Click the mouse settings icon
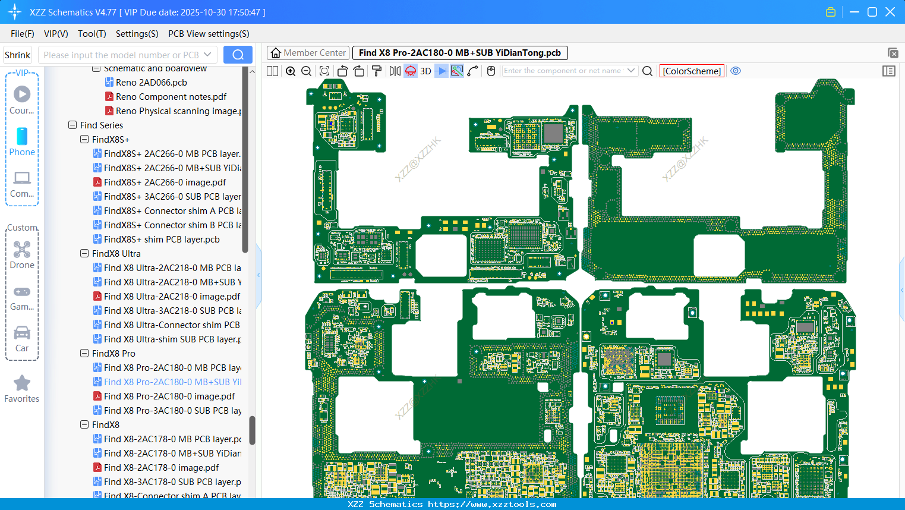 491,71
